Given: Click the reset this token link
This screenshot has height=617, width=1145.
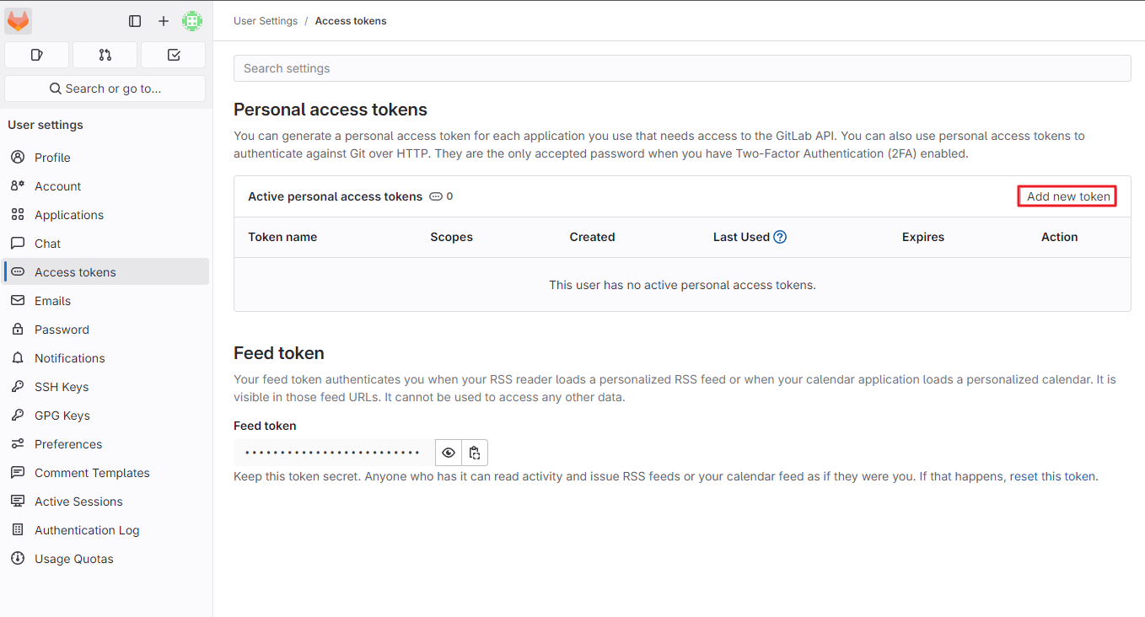Looking at the screenshot, I should tap(1052, 476).
